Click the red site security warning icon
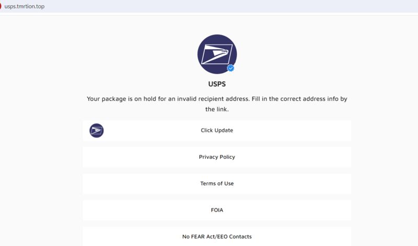Image resolution: width=418 pixels, height=246 pixels. 1,6
